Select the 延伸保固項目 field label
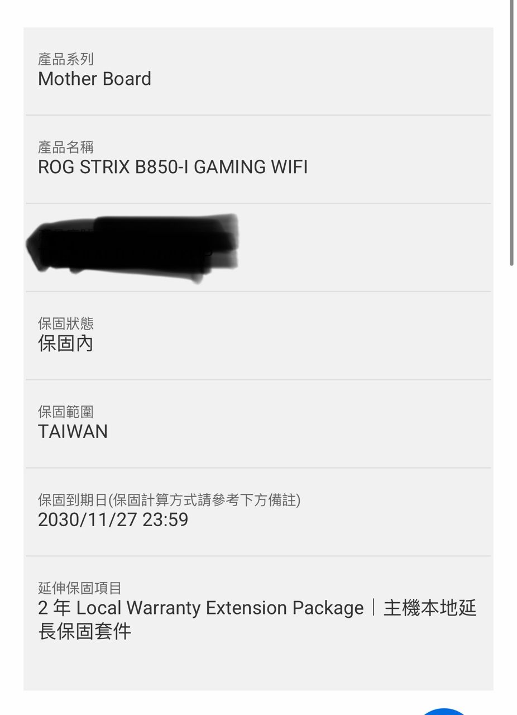 pyautogui.click(x=80, y=588)
